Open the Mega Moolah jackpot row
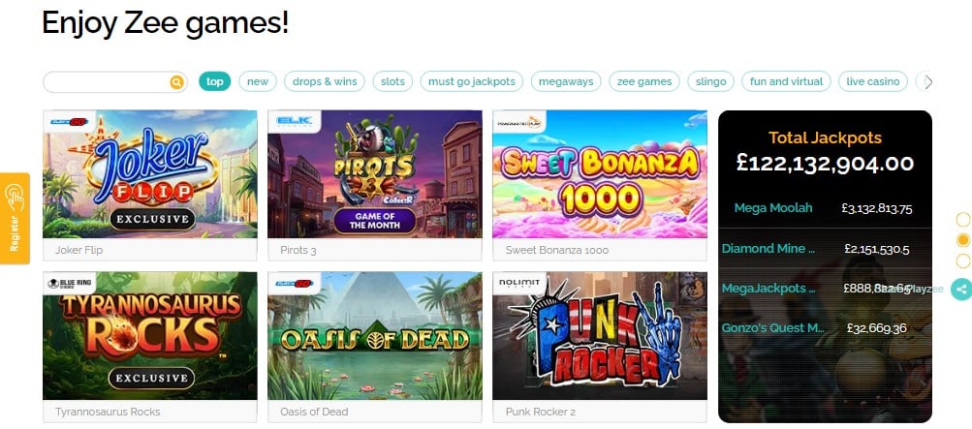 [x=825, y=208]
